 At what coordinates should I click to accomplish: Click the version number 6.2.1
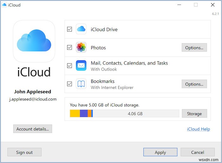[x=215, y=14]
